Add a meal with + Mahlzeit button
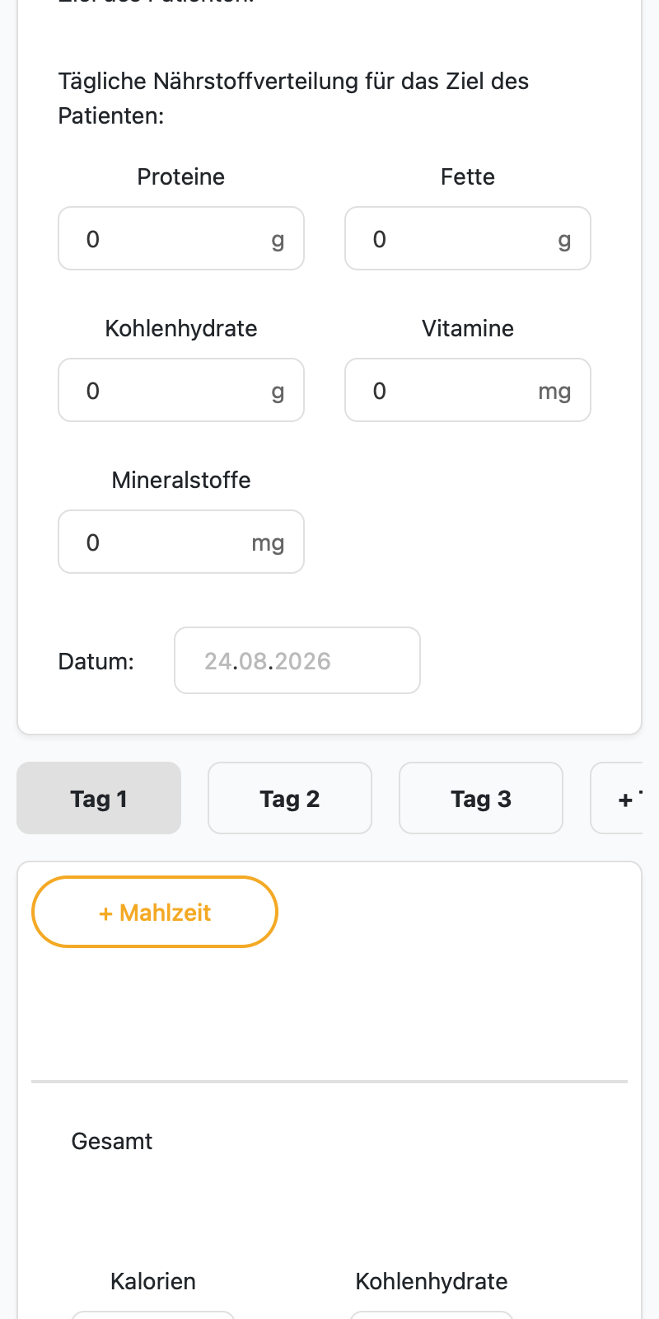This screenshot has width=659, height=1319. pyautogui.click(x=155, y=912)
